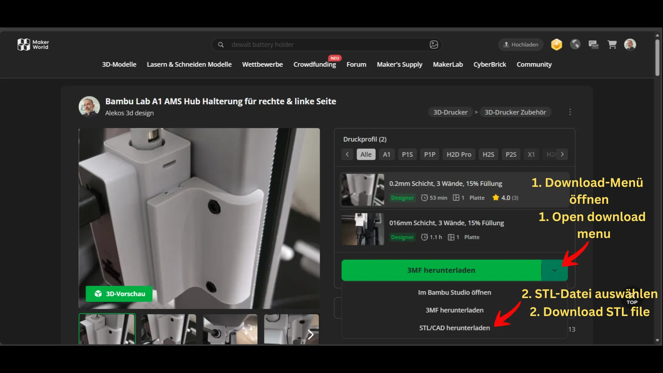Filter print profiles by A1
This screenshot has height=373, width=663.
tap(386, 154)
